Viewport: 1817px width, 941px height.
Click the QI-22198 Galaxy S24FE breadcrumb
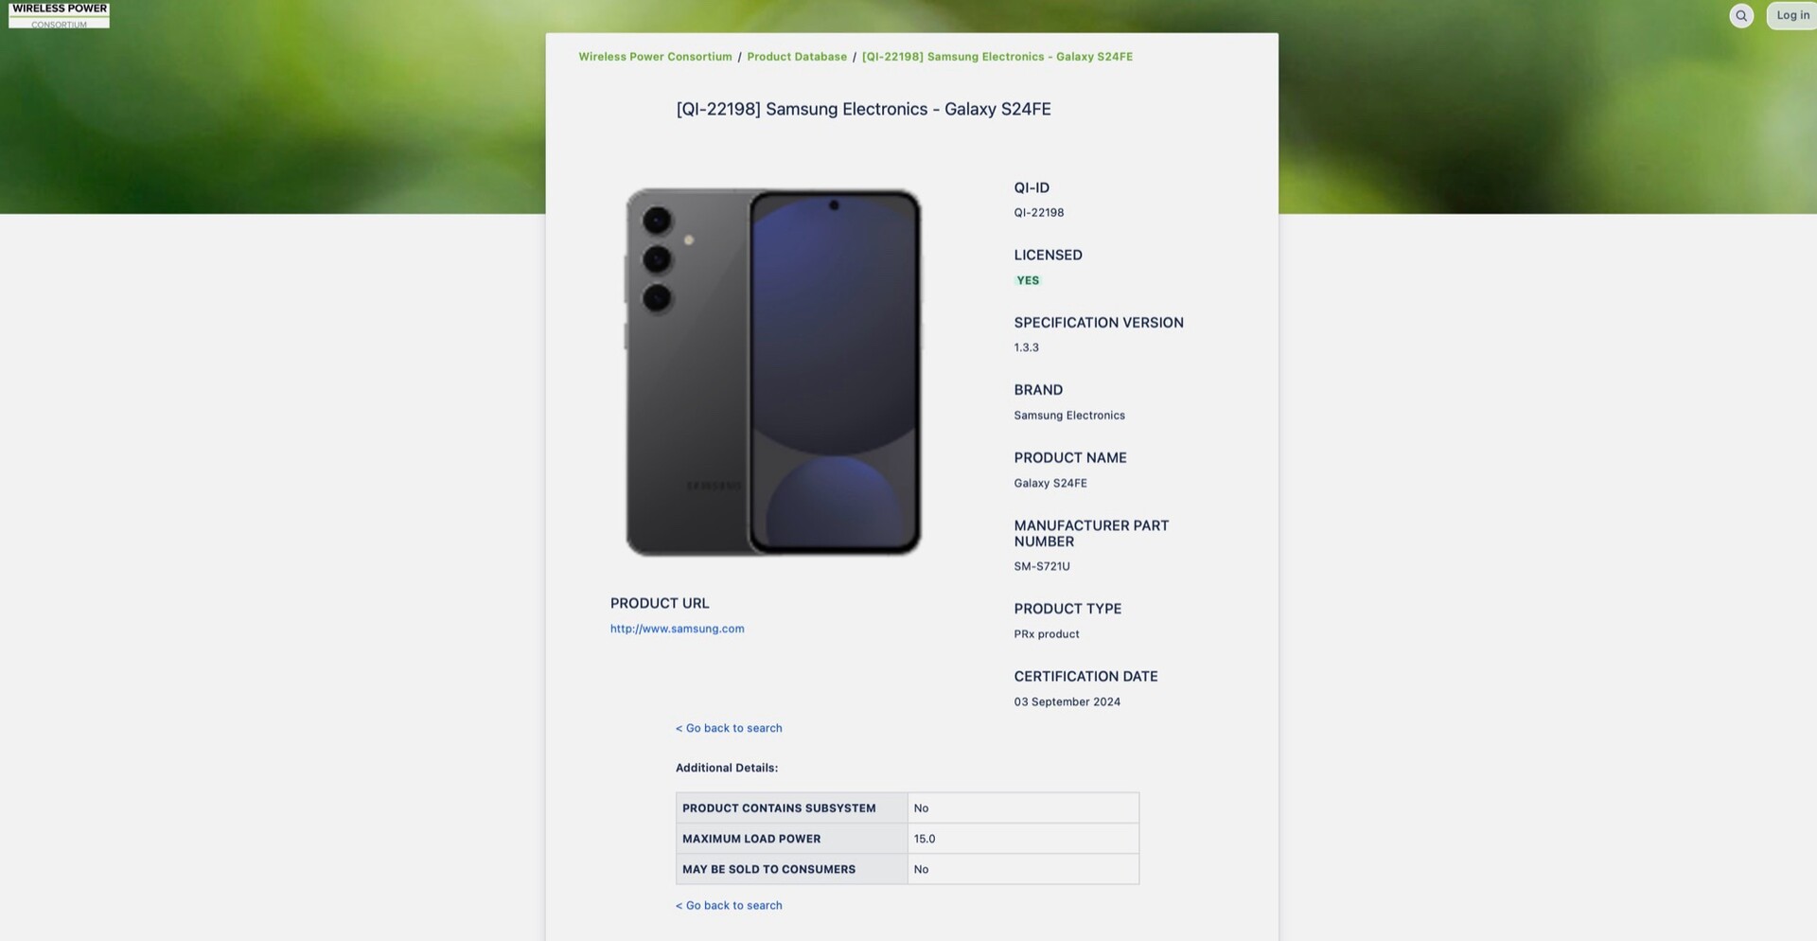(997, 57)
